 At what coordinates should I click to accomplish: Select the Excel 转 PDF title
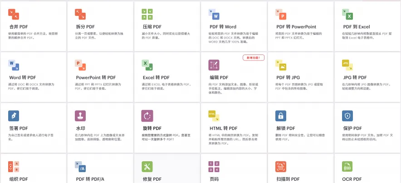(156, 78)
